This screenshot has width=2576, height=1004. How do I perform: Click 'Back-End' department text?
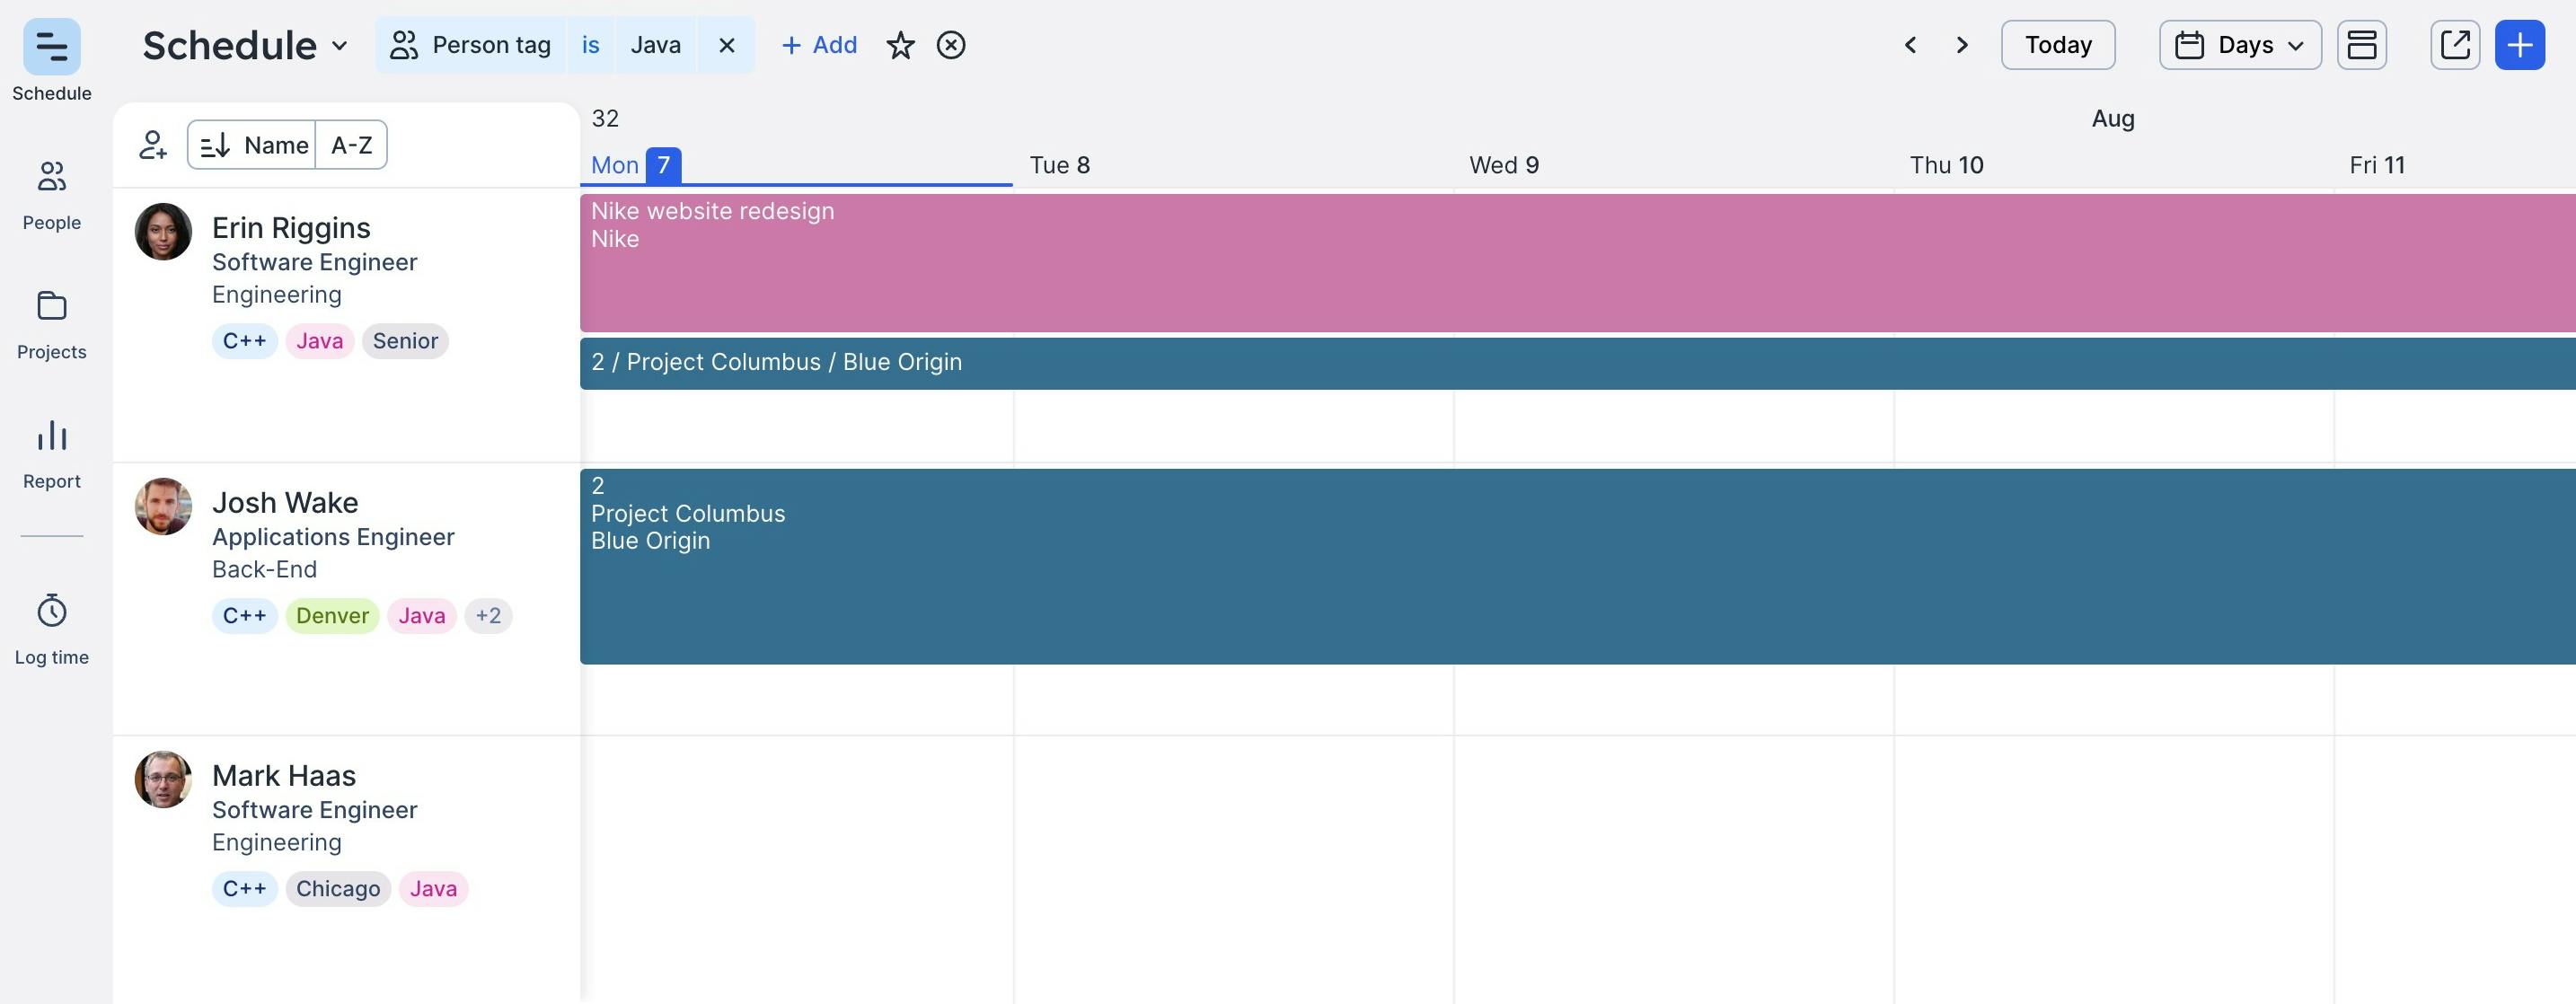tap(264, 570)
